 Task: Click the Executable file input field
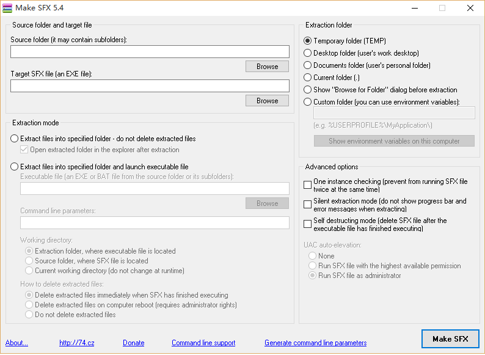(x=155, y=188)
